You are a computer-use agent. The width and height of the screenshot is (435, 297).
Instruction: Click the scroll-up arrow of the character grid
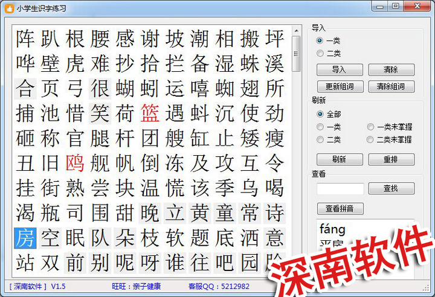click(x=296, y=31)
